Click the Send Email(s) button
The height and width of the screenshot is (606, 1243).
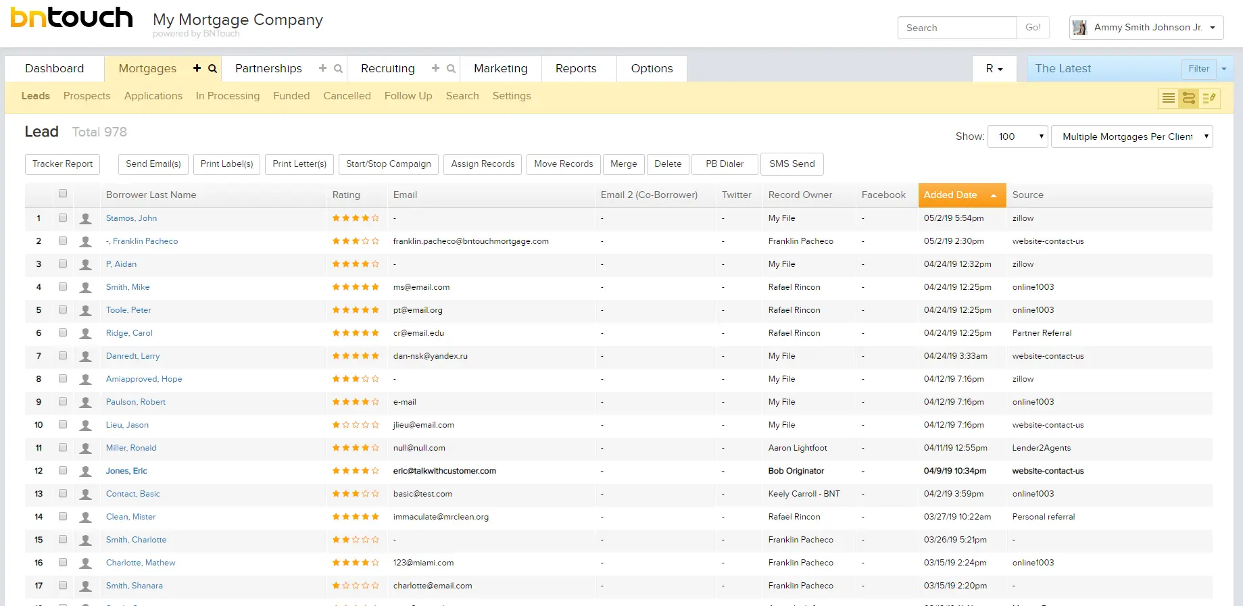coord(153,164)
